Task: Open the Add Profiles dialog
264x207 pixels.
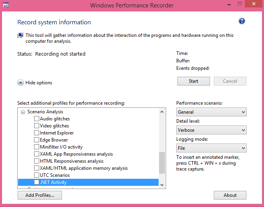Action: [x=40, y=195]
